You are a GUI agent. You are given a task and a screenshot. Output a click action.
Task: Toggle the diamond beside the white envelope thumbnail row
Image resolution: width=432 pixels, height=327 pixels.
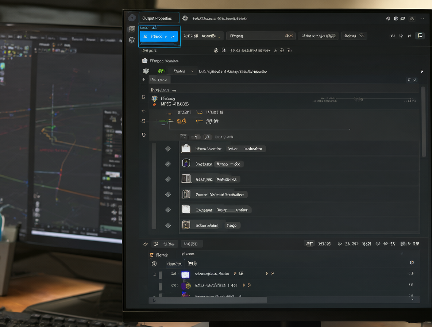pyautogui.click(x=168, y=149)
